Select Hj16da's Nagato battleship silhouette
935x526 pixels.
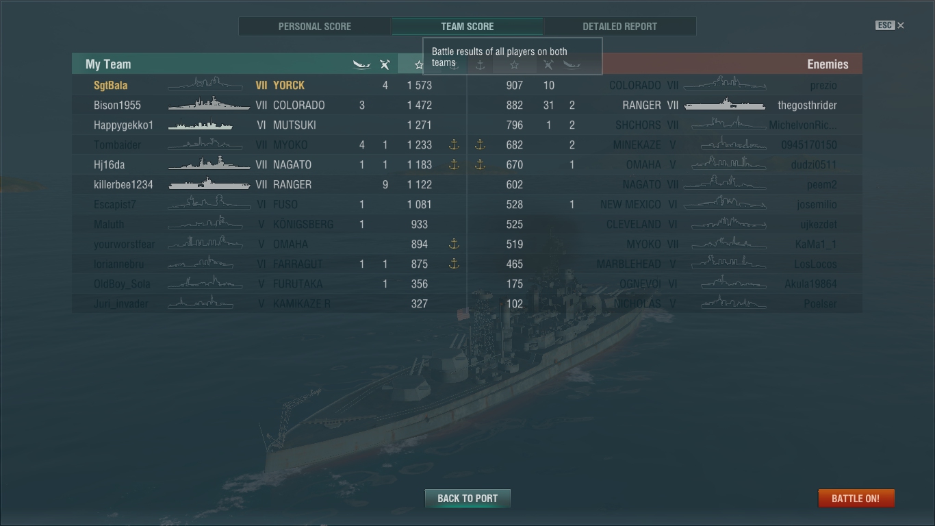pos(209,164)
